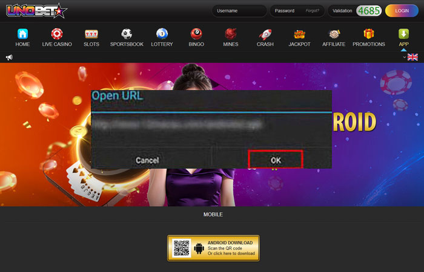Click the announcement megaphone icon
The height and width of the screenshot is (272, 424).
9,57
